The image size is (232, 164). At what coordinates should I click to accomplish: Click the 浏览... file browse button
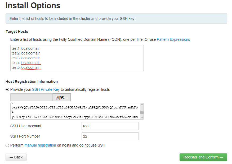click(61, 97)
